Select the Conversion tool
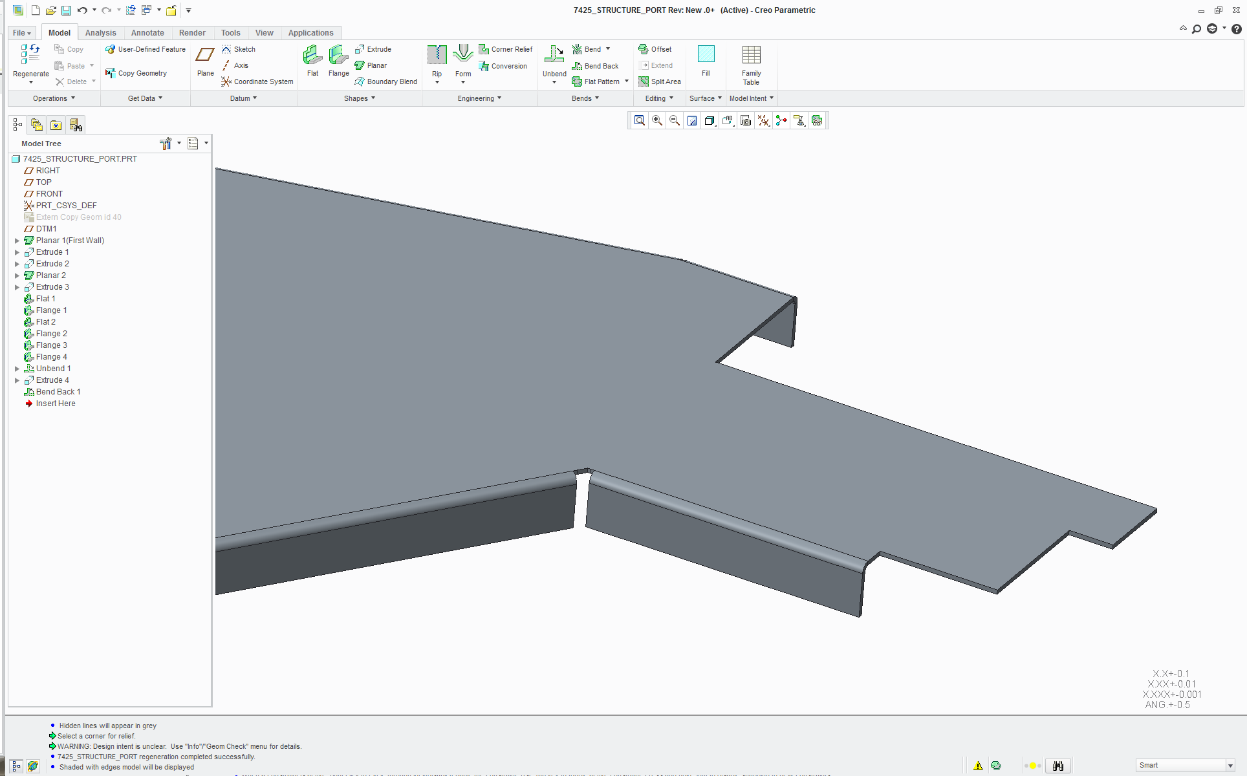This screenshot has width=1247, height=776. (x=503, y=66)
